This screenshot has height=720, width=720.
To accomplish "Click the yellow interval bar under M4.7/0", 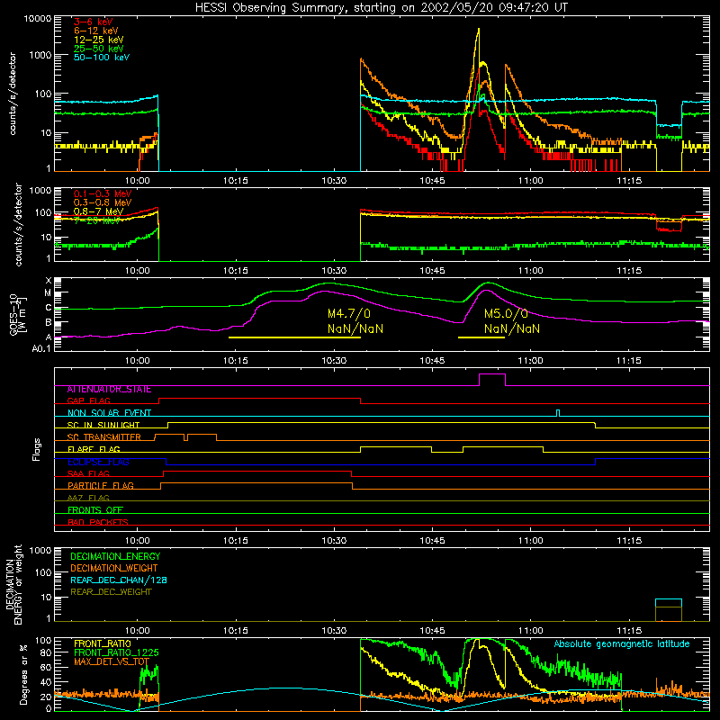I will tap(294, 337).
